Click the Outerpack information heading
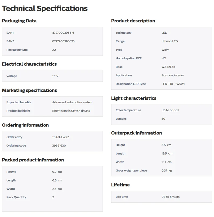The height and width of the screenshot is (217, 214). (136, 133)
